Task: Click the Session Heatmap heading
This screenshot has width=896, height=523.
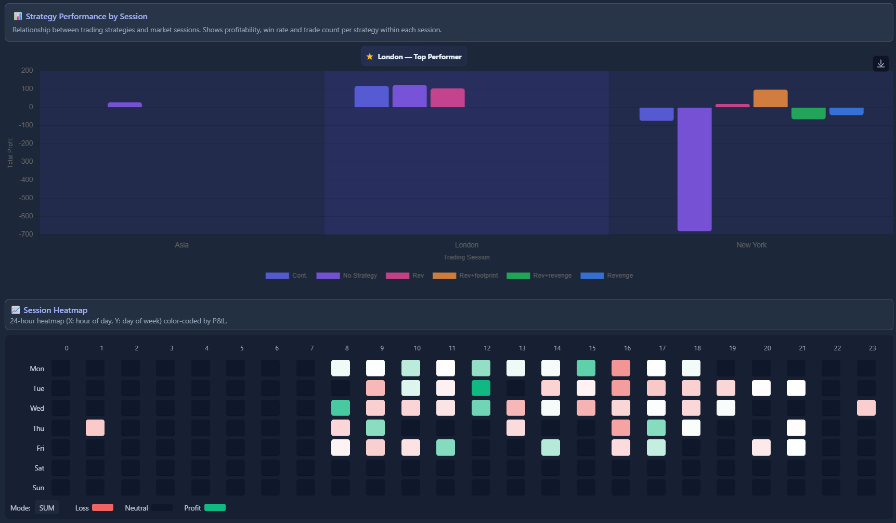Action: (x=55, y=310)
